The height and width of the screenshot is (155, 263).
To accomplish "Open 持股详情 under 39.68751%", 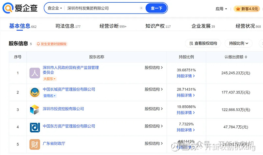I will 186,76.
